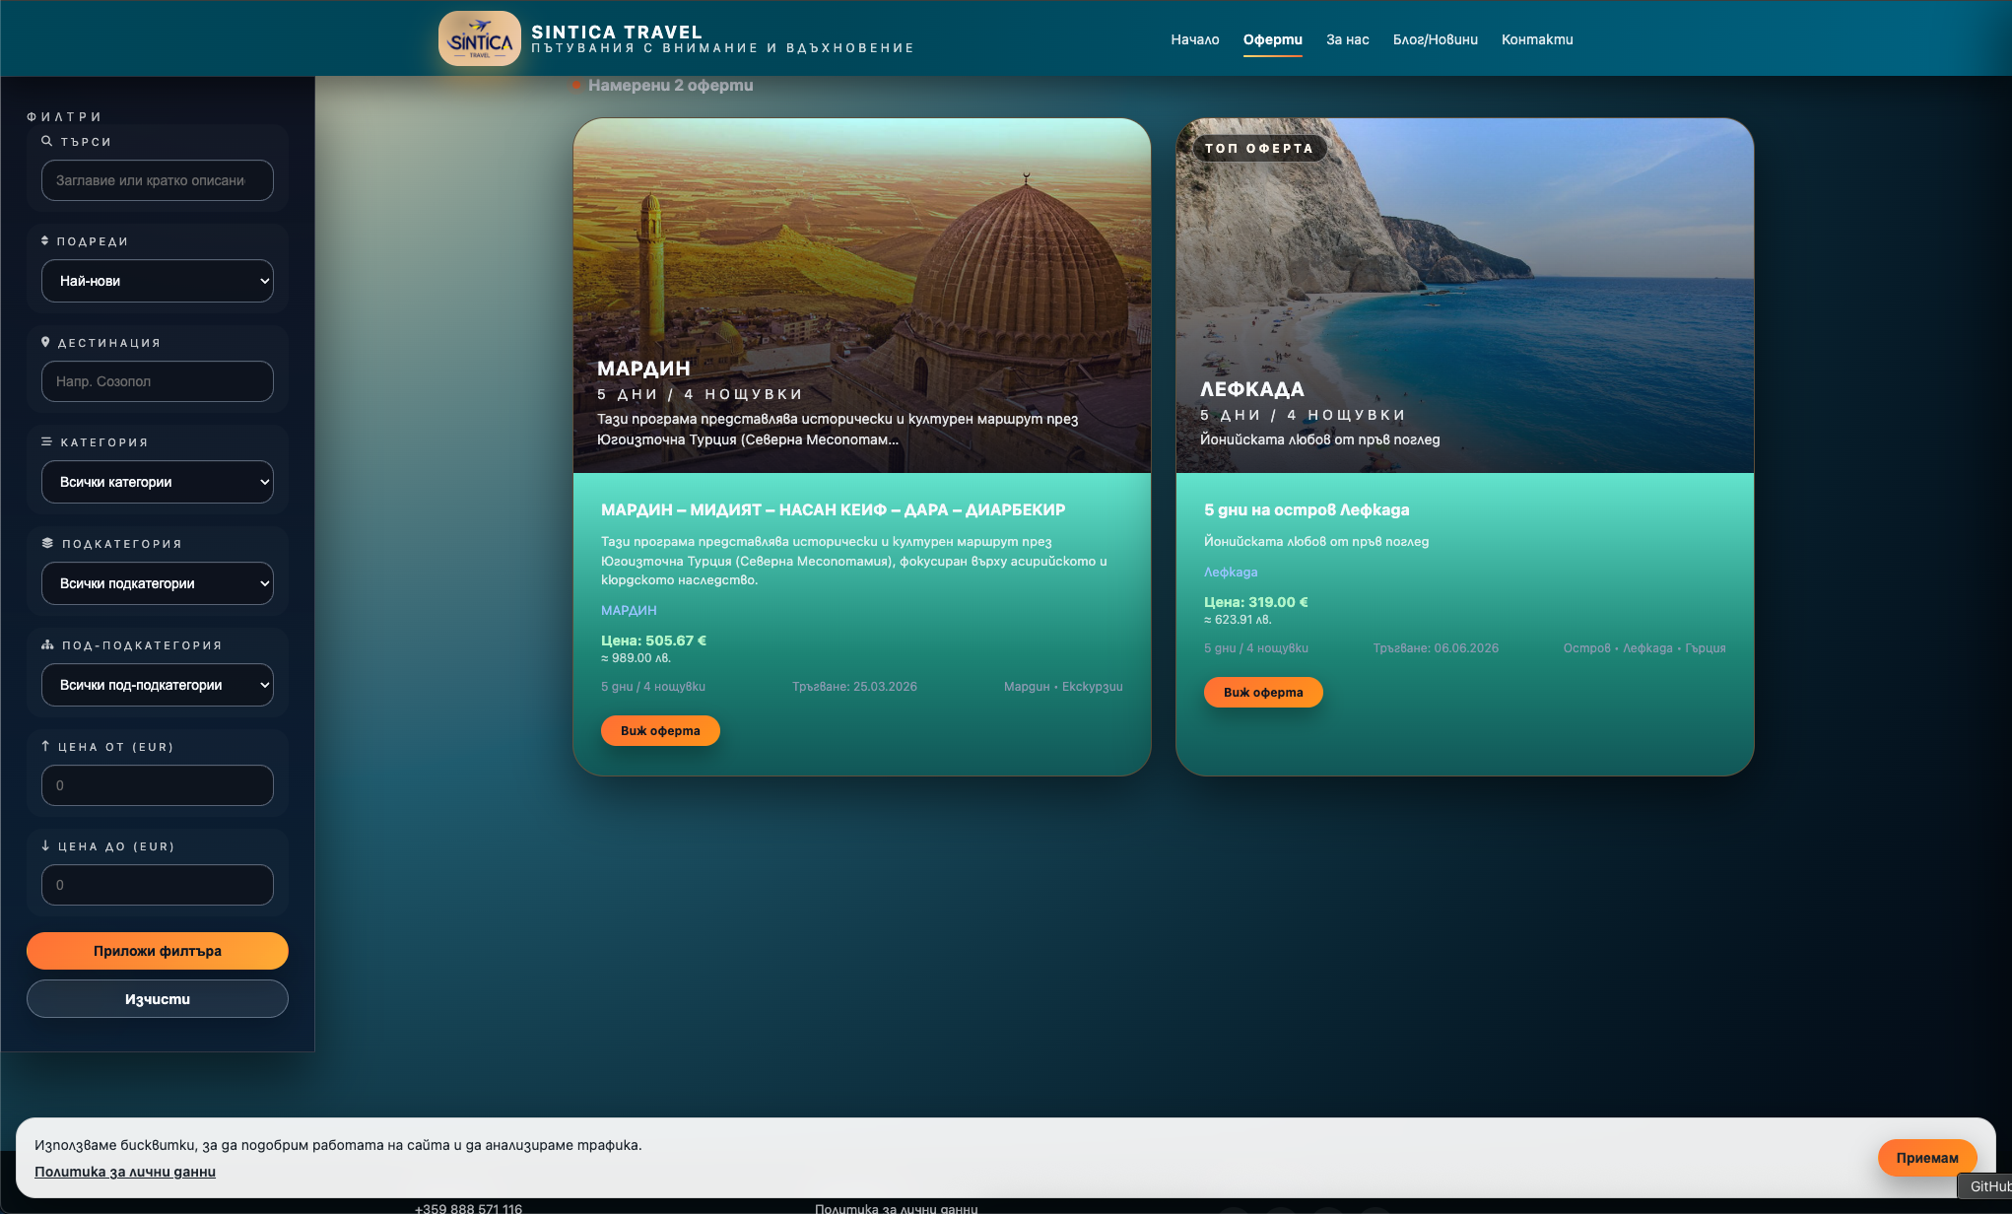2012x1214 pixels.
Task: Open the Най-нови sorting dropdown
Action: (157, 281)
